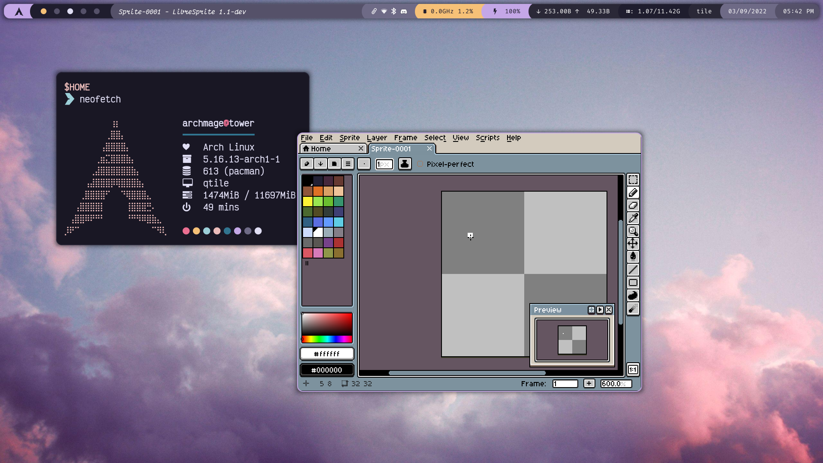Play animation in Preview window
The width and height of the screenshot is (823, 463).
click(x=600, y=310)
